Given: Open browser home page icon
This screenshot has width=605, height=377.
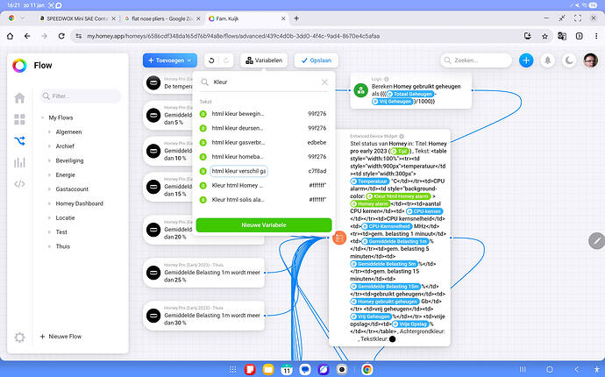Looking at the screenshot, I should point(10,36).
